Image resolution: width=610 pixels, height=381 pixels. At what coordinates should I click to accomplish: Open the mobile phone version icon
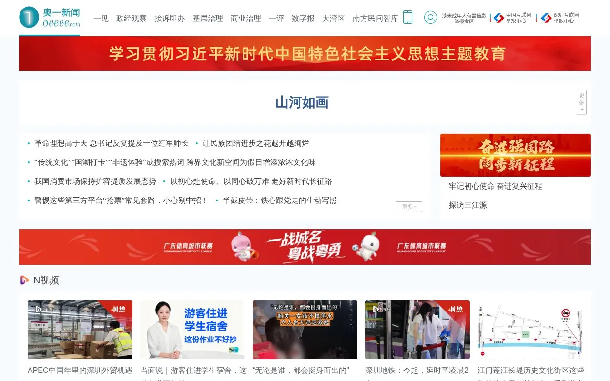(407, 17)
